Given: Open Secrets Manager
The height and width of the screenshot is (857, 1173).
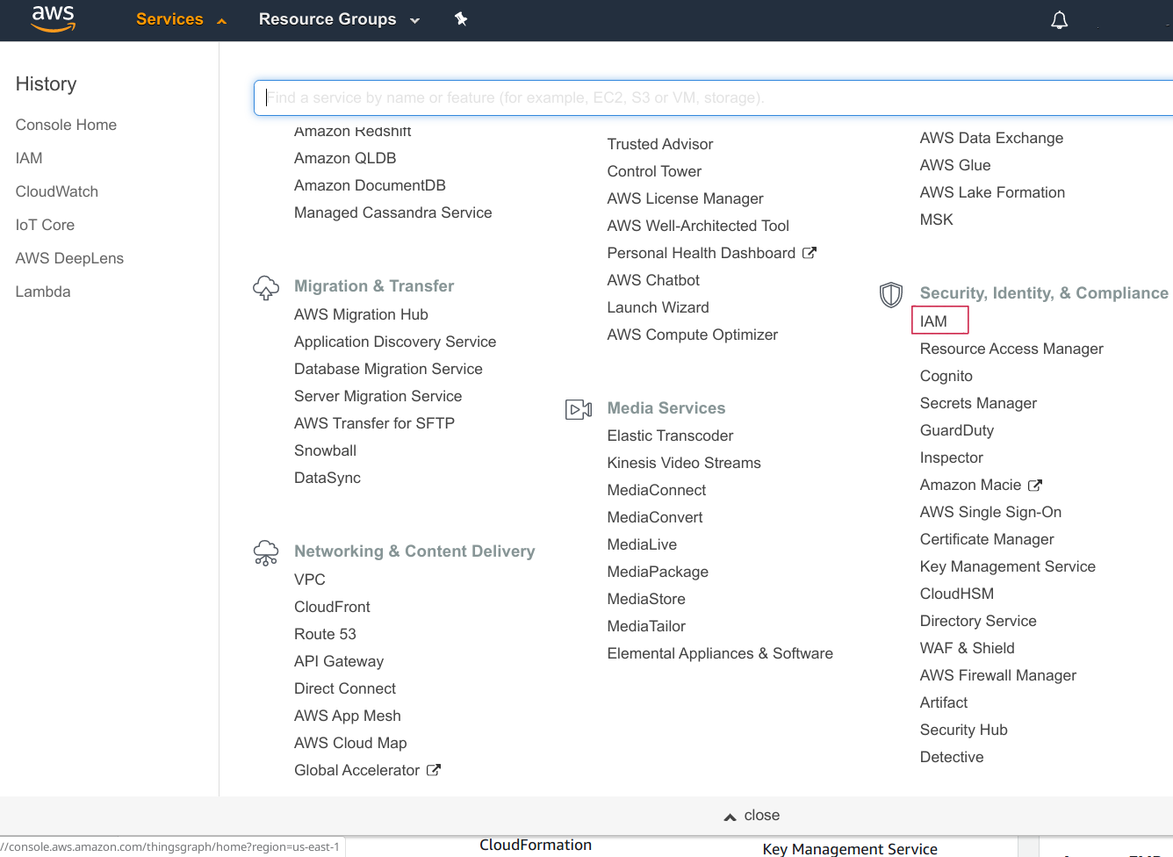Looking at the screenshot, I should pos(978,403).
